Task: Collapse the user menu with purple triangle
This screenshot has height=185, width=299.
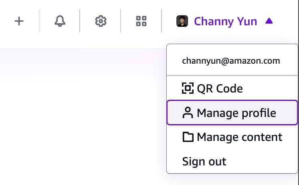Action: click(x=269, y=21)
